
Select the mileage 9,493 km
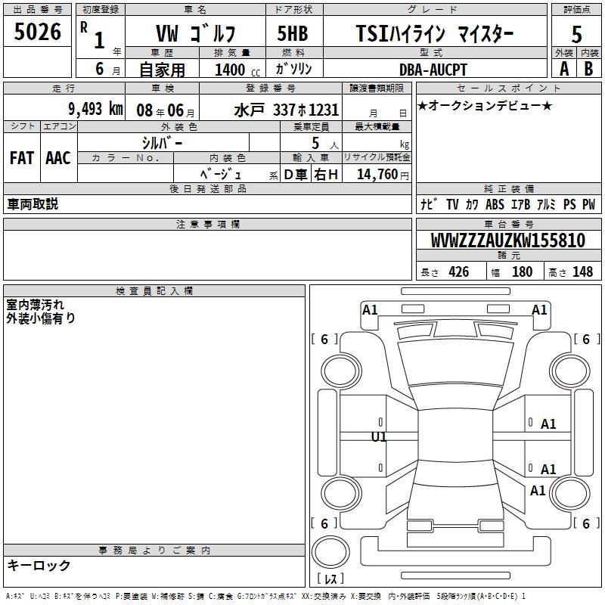tap(96, 108)
